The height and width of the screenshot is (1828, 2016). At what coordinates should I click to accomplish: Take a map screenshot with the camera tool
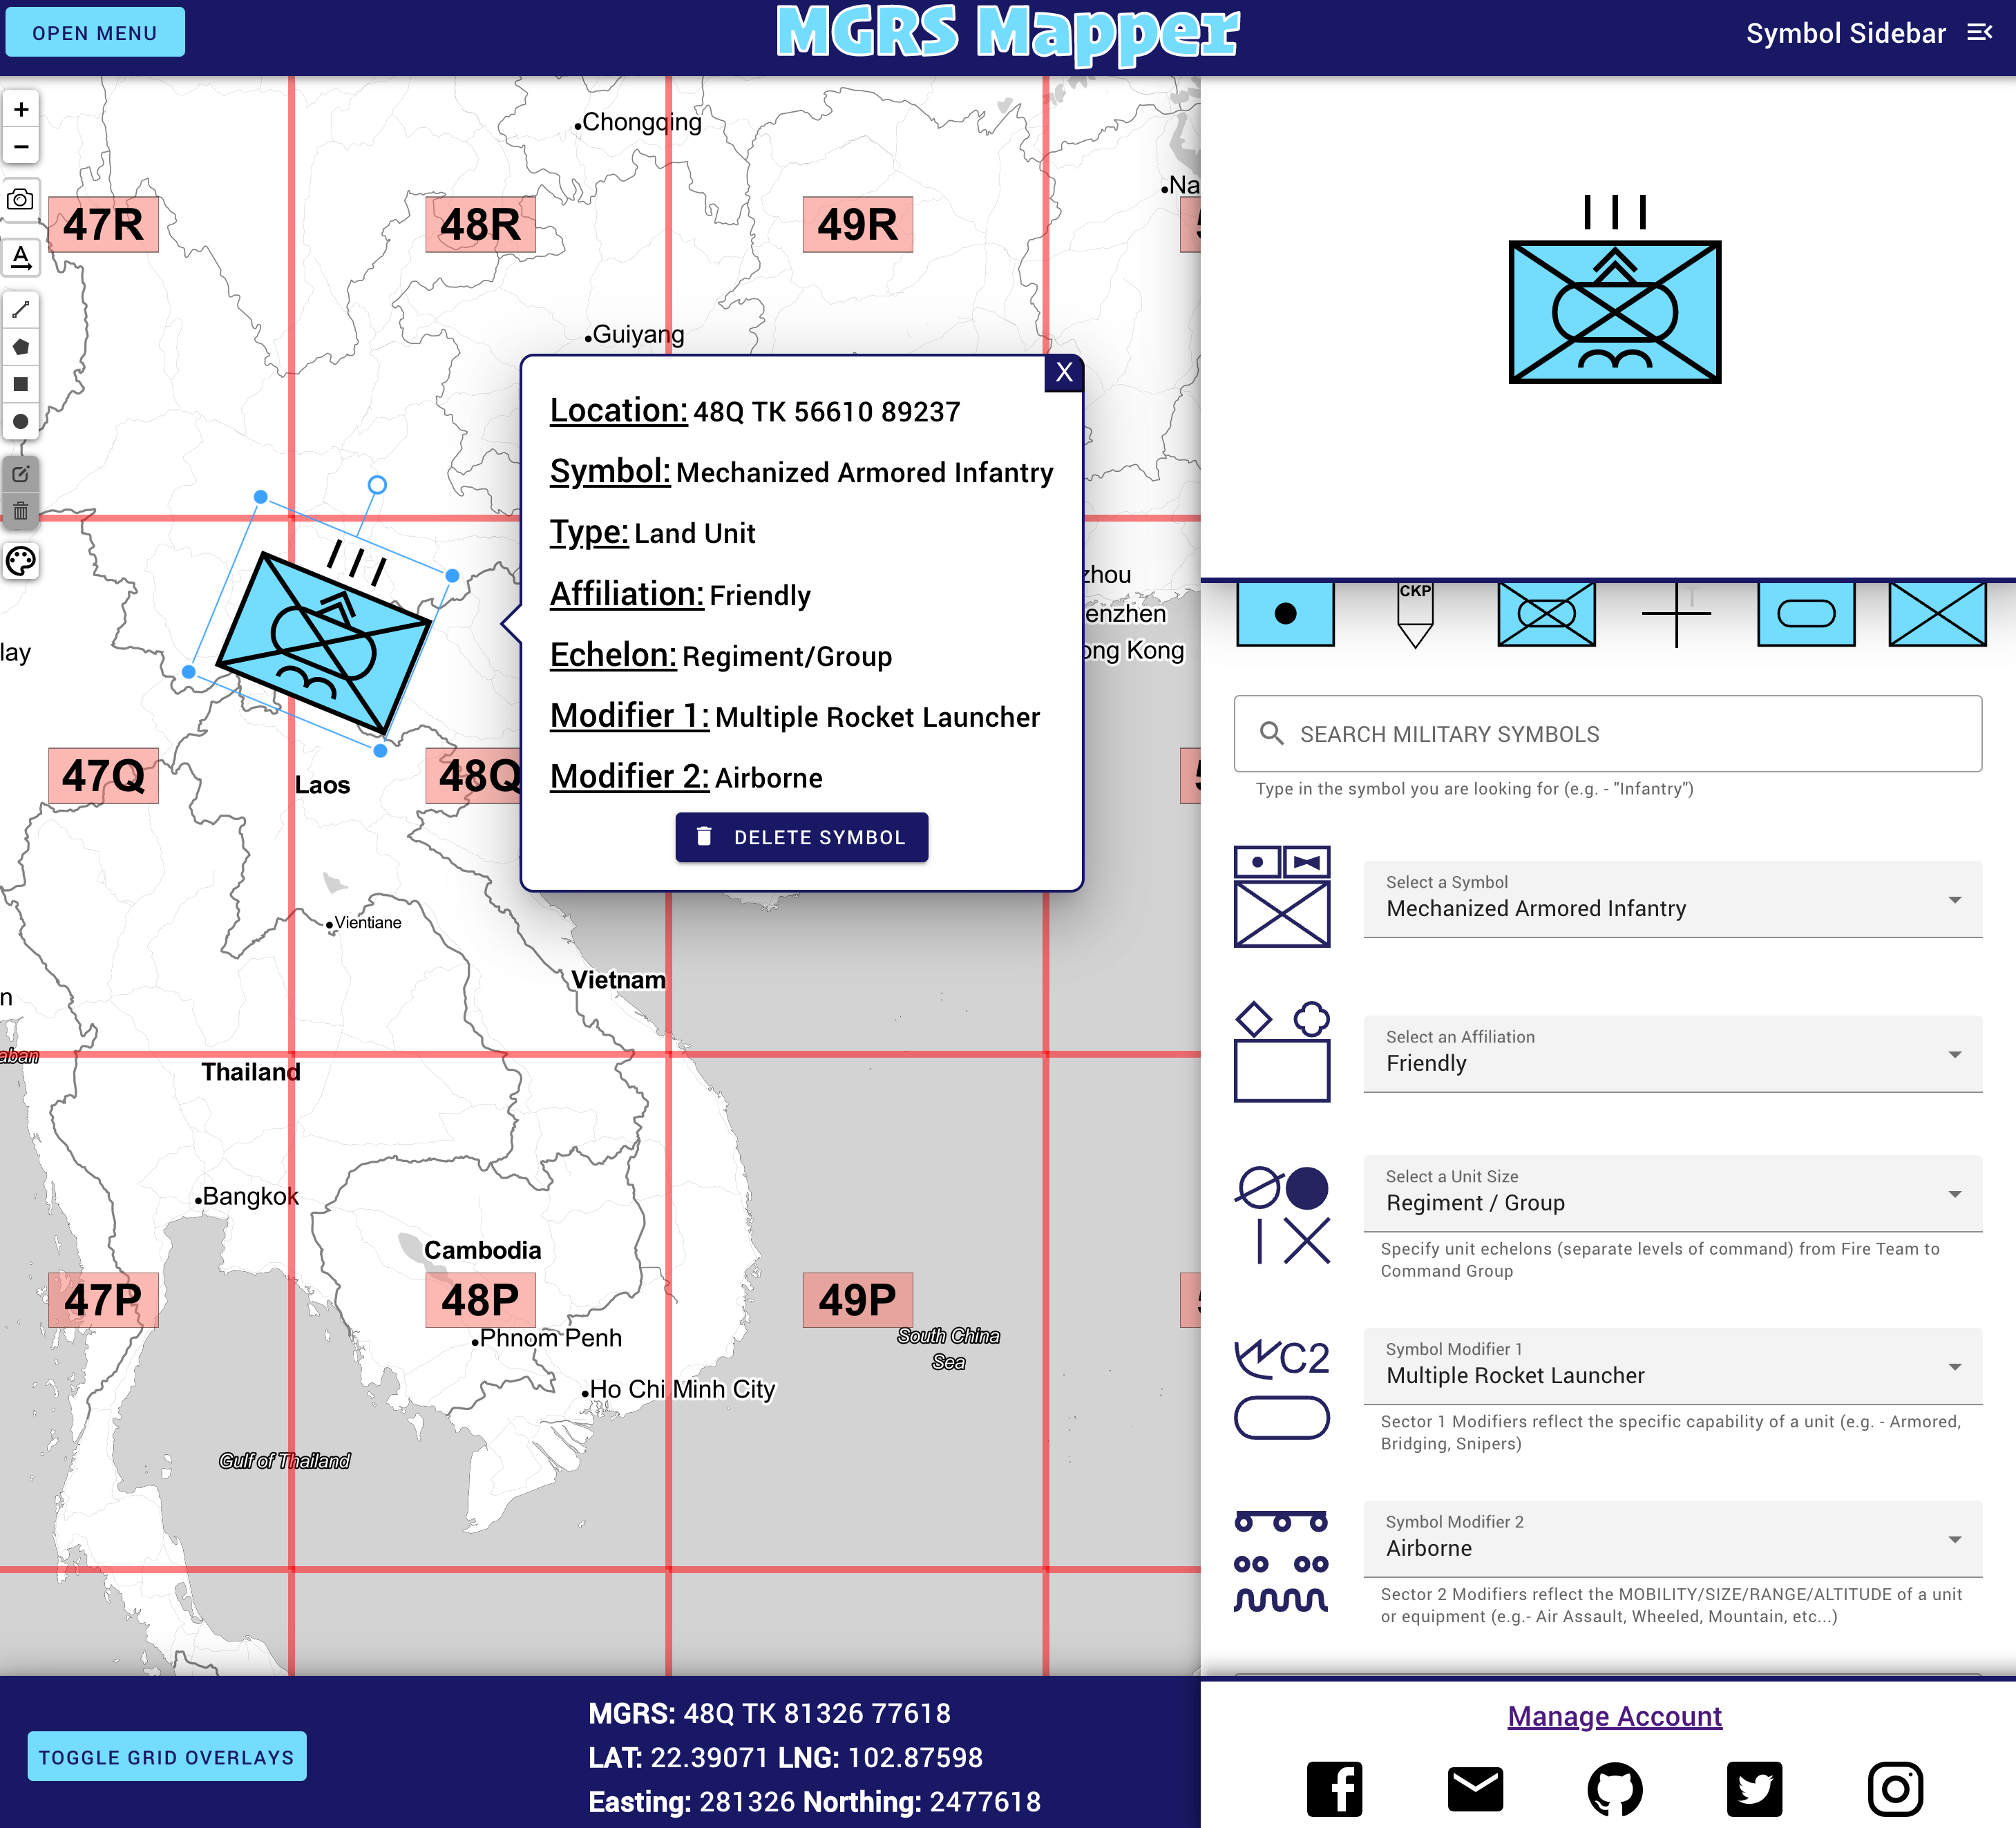21,199
